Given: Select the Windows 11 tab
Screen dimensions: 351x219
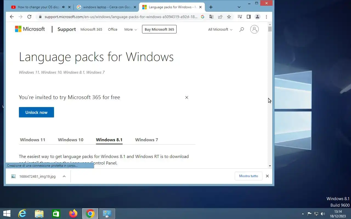Looking at the screenshot, I should tap(33, 140).
